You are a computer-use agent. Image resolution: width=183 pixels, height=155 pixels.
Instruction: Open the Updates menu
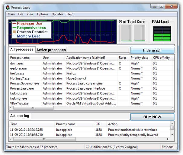coord(57,14)
